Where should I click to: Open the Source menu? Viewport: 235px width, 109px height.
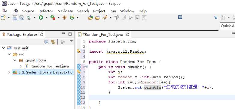(28, 11)
